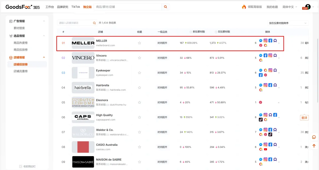
Task: Expand the media list arrow in MELLER row
Action: [x=279, y=43]
